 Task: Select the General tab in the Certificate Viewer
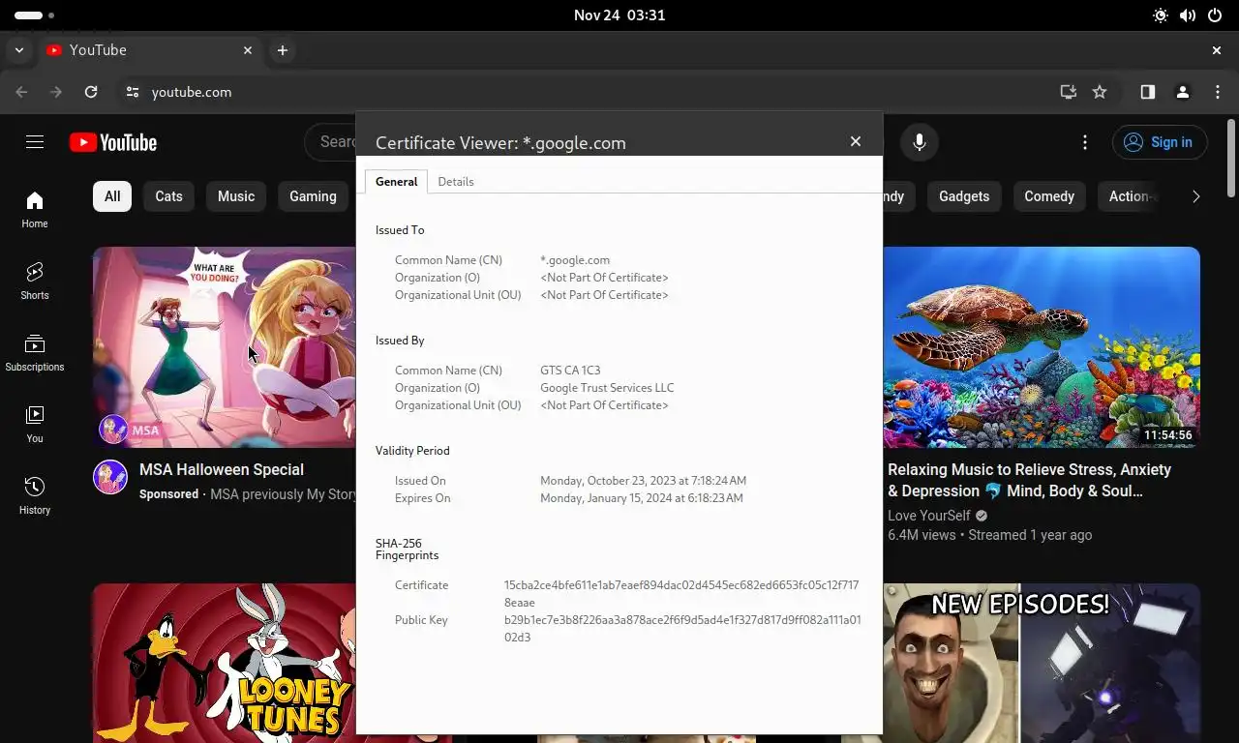tap(396, 182)
